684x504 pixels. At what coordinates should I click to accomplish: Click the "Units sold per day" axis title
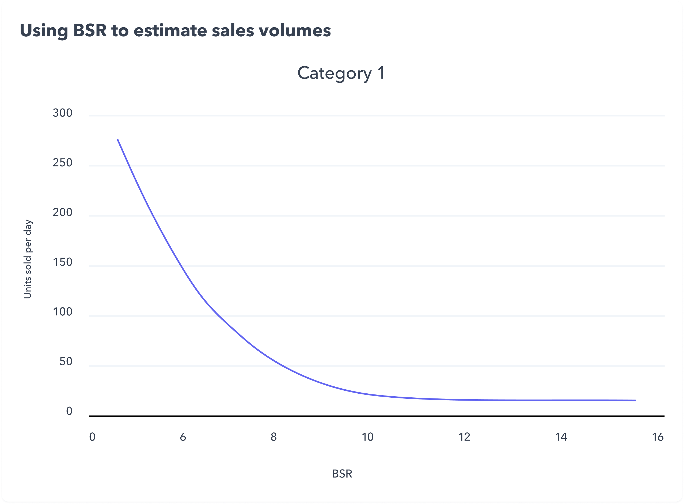28,259
